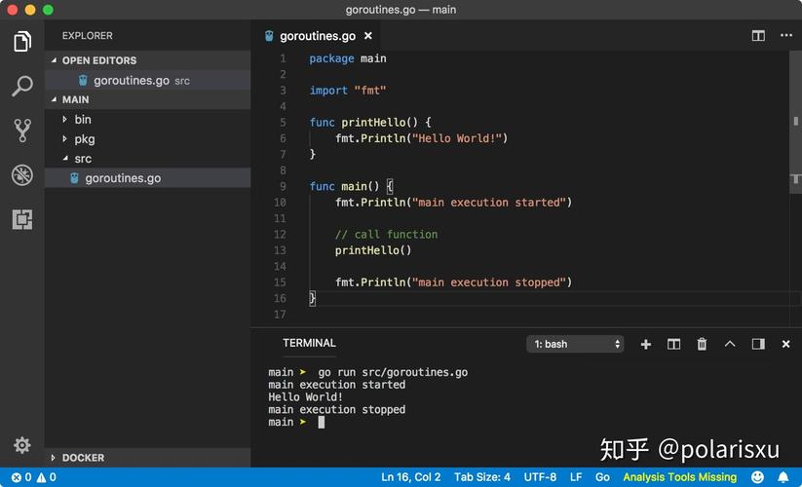Open the '1: bash' terminal selector dropdown
The height and width of the screenshot is (487, 802).
point(575,344)
